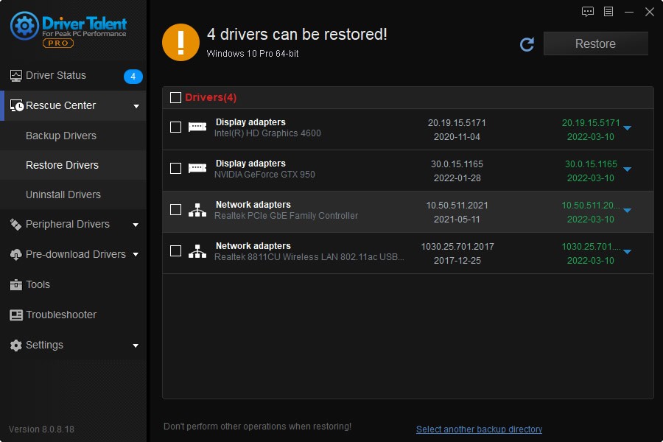
Task: Open the top-right menu list icon
Action: point(608,12)
